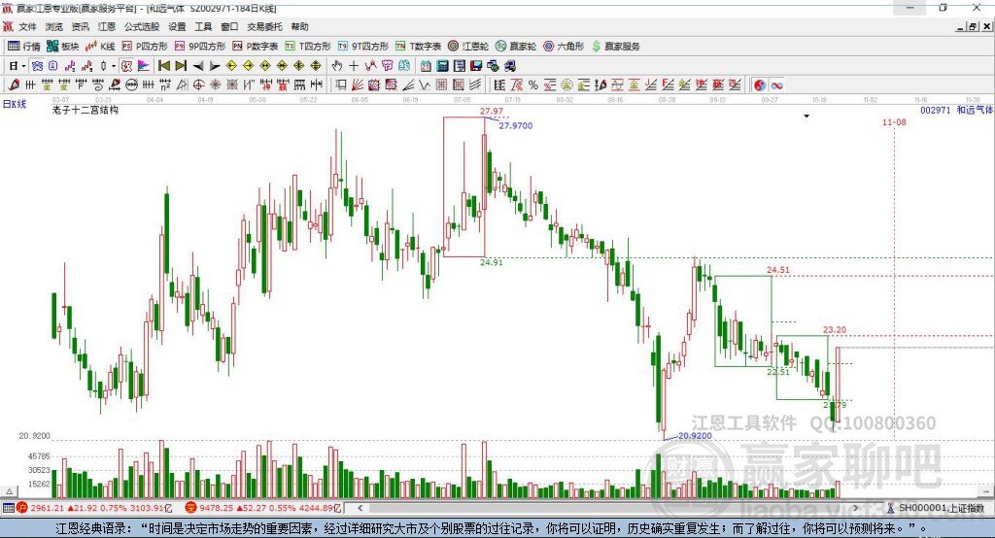Click the 11-08 date marker
Screen dimensions: 995x538
point(894,121)
